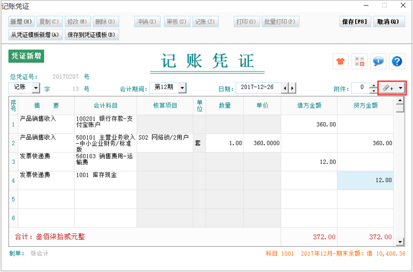The height and width of the screenshot is (272, 413).
Task: Select account cell 560103 销售费用-运输费
Action: pos(105,162)
